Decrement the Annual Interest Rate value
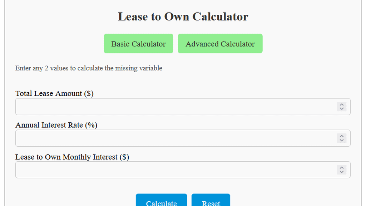The image size is (366, 206). tap(341, 140)
